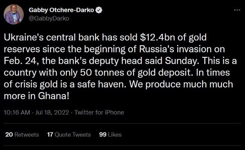Click the word "Sunday." in the tweet
This screenshot has height=150, width=245.
pyautogui.click(x=182, y=61)
